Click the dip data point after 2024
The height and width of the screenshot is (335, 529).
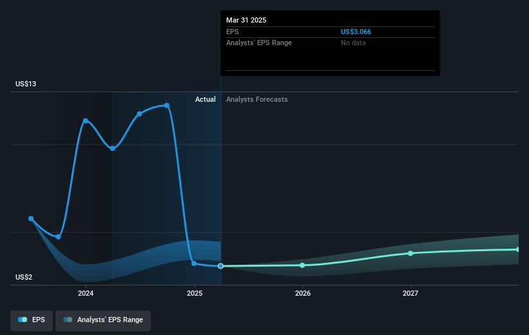coord(113,148)
